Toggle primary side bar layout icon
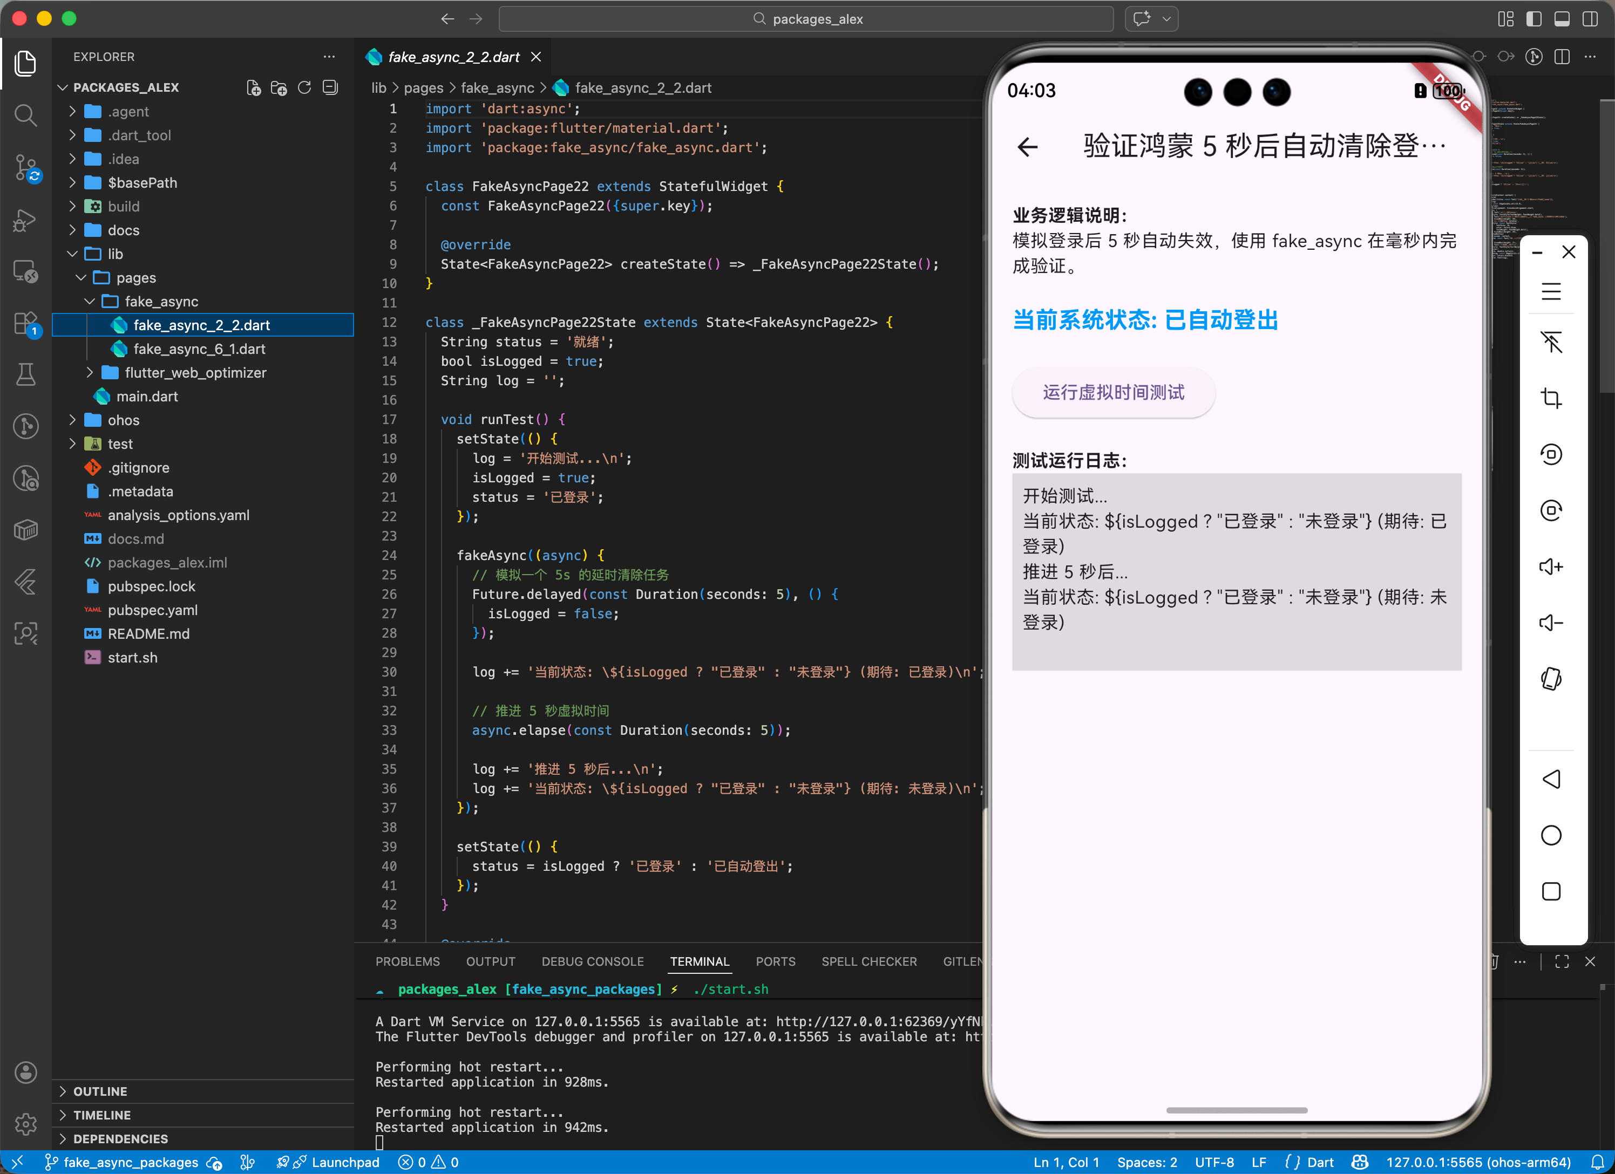Image resolution: width=1615 pixels, height=1174 pixels. tap(1534, 19)
